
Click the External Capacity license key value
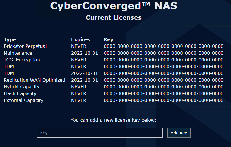tap(164, 100)
